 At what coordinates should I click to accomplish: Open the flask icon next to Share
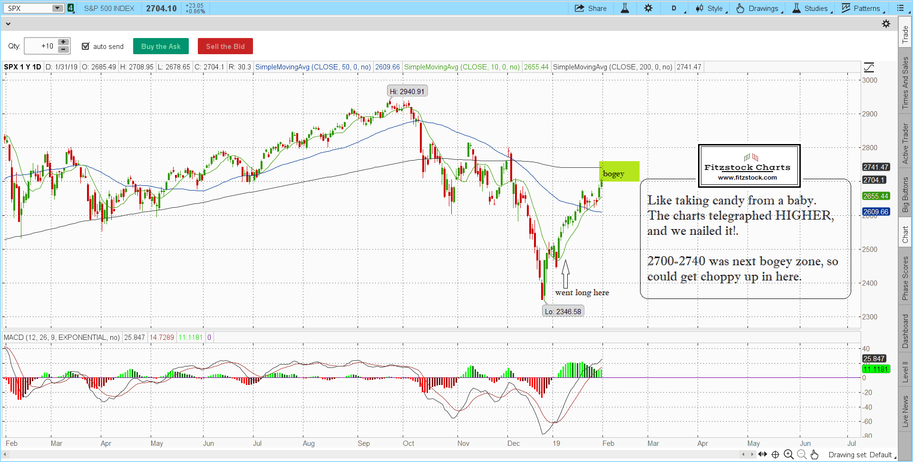tap(625, 8)
